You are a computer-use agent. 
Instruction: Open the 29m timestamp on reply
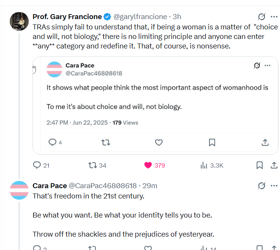point(150,186)
